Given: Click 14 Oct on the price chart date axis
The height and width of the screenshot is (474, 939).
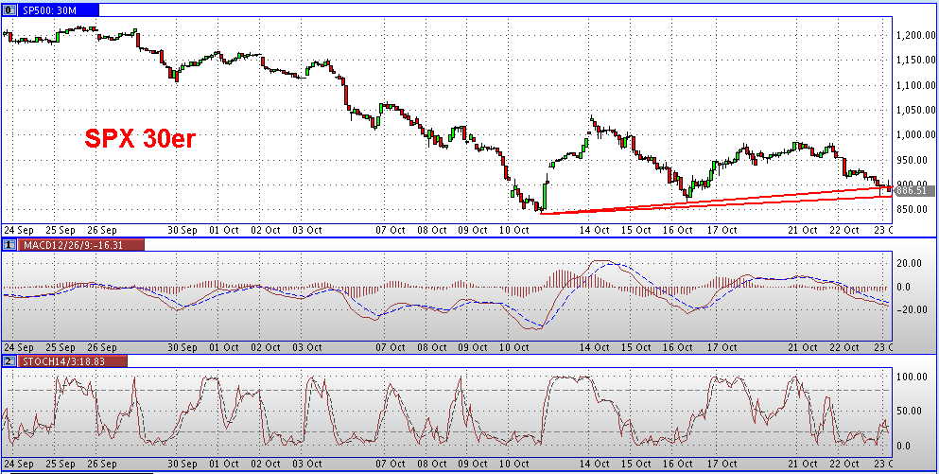Looking at the screenshot, I should (594, 230).
